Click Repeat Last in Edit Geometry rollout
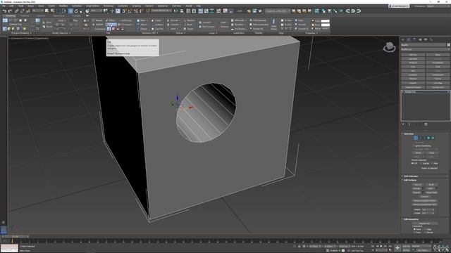Screen dimensions: 451x253 [x=425, y=223]
